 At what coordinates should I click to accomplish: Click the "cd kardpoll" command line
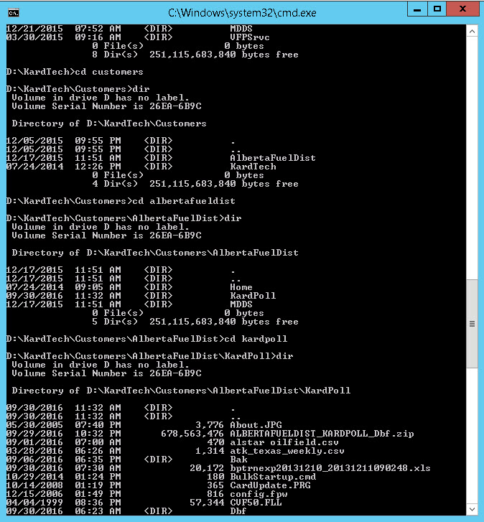click(x=146, y=339)
